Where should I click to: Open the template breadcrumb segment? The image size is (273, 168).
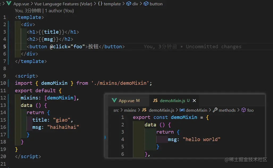[x=112, y=4]
